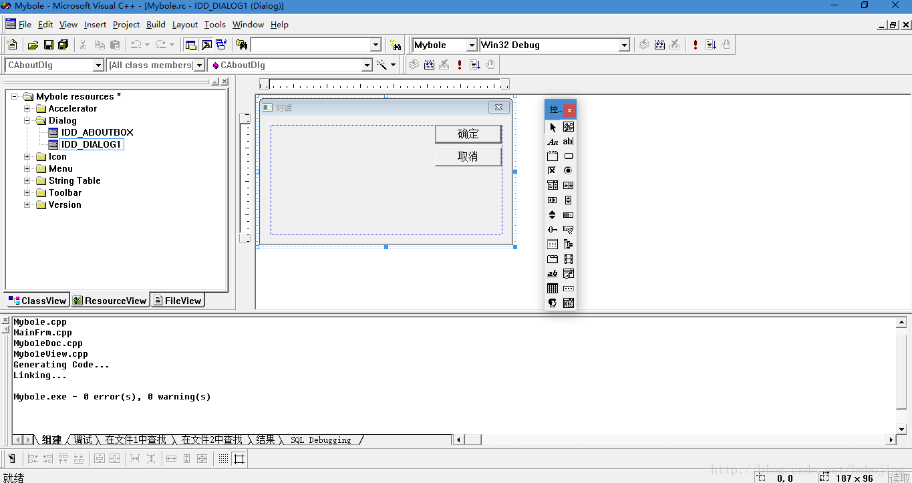
Task: Pick the Check Box control in palette
Action: tap(553, 171)
